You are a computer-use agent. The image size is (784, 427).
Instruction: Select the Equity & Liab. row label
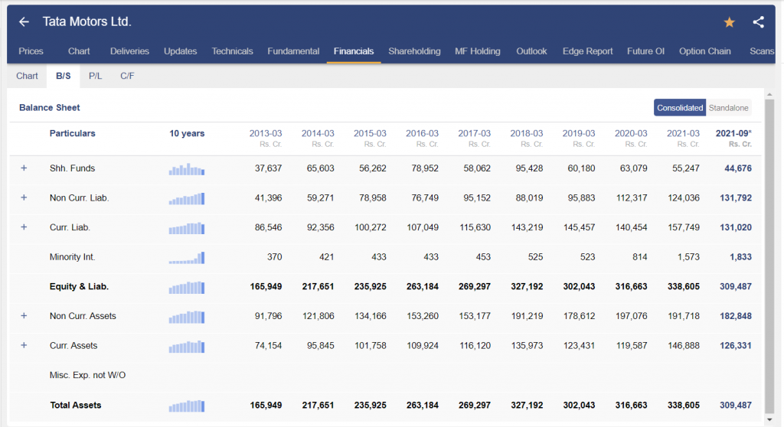pyautogui.click(x=79, y=286)
